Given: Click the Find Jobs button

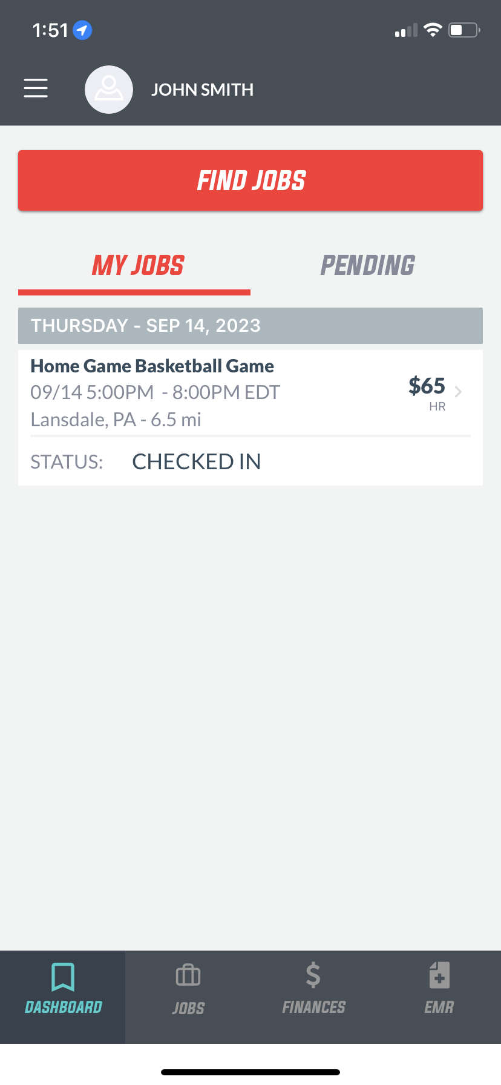Looking at the screenshot, I should coord(250,180).
